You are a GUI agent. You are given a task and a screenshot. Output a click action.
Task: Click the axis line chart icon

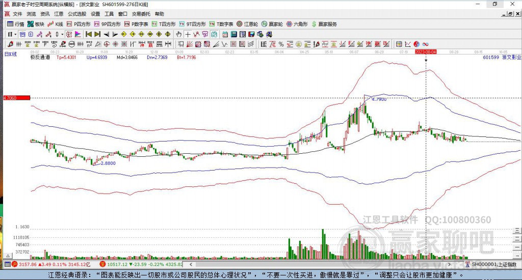click(x=408, y=44)
